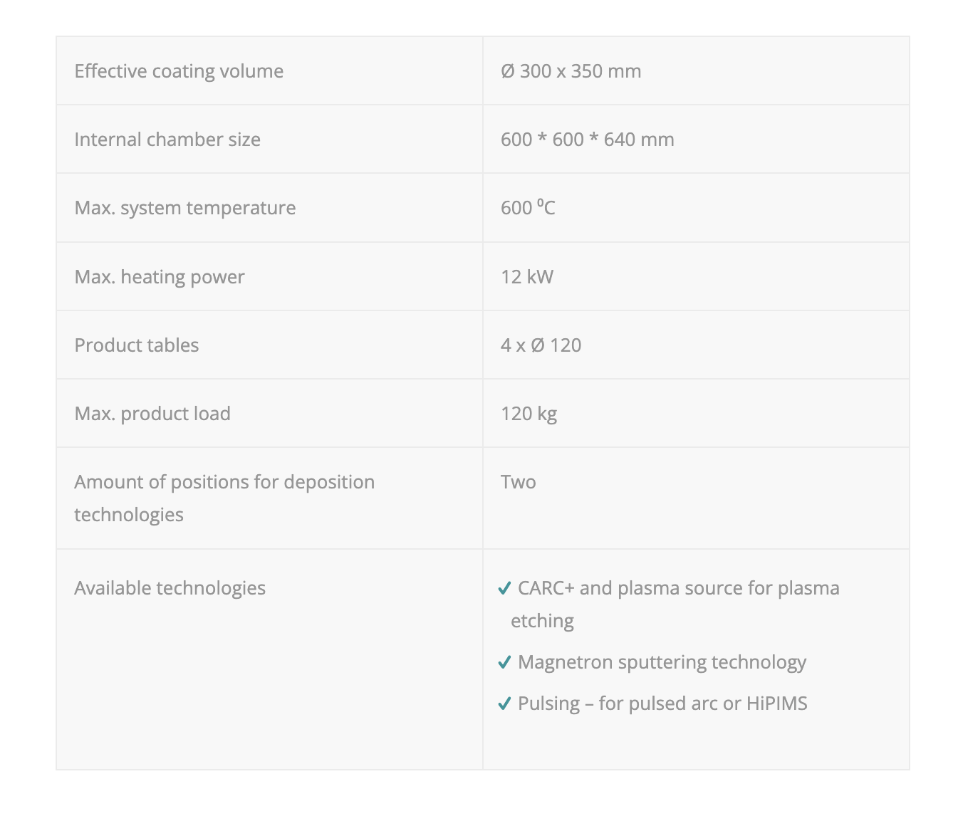The image size is (963, 816).
Task: Click the "Two" positions value
Action: (519, 482)
